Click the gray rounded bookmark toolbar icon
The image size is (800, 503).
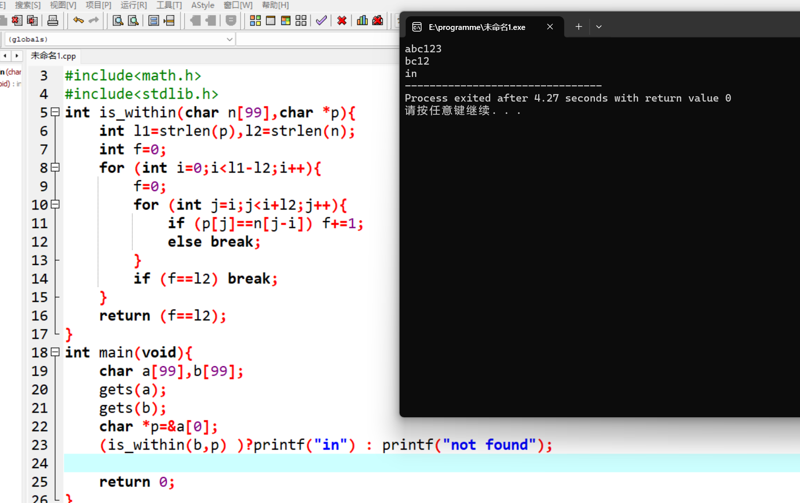[231, 20]
